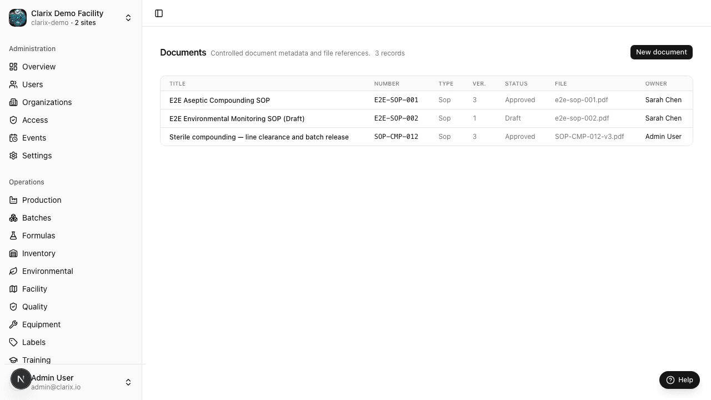Navigate to Events
The width and height of the screenshot is (711, 400).
point(71,138)
